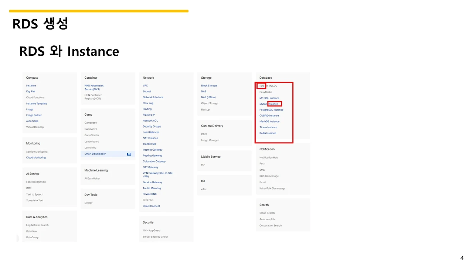Open AI EasyMaker under Machine Learning
The image size is (473, 266).
click(x=92, y=178)
